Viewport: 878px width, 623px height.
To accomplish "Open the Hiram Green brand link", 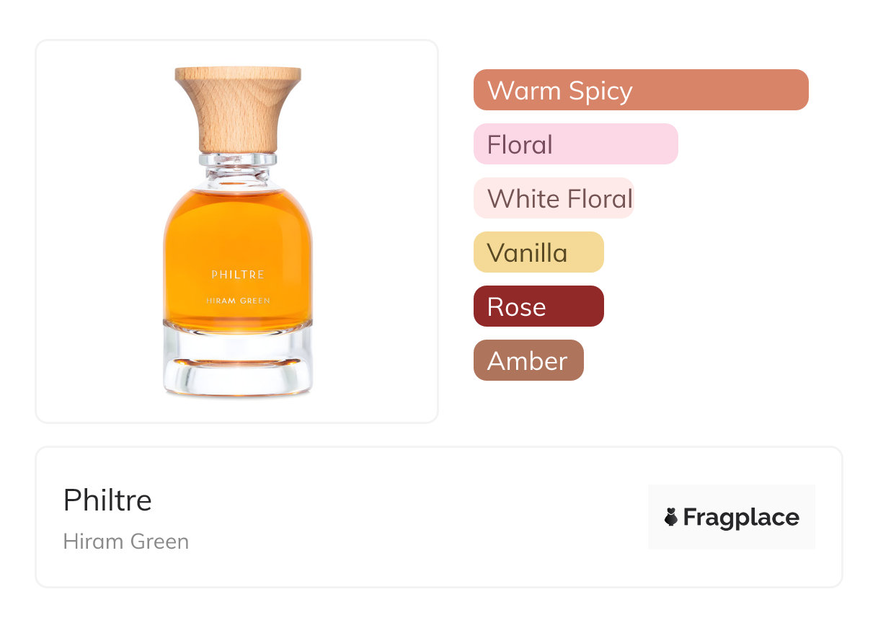I will [x=126, y=542].
